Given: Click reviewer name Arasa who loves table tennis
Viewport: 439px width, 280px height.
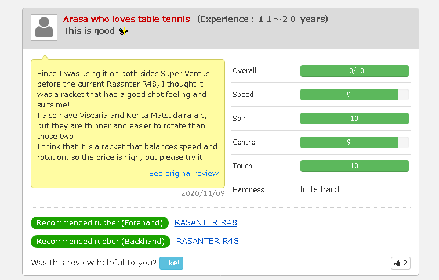Looking at the screenshot, I should point(126,19).
